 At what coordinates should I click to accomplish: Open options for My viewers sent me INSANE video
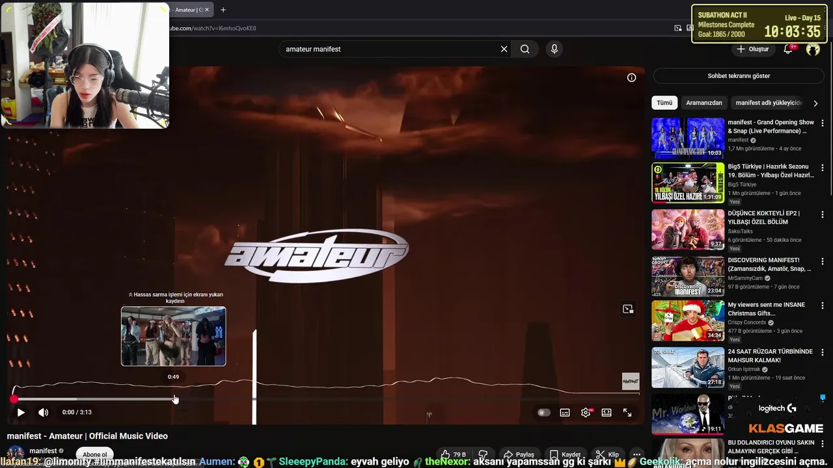[x=822, y=305]
